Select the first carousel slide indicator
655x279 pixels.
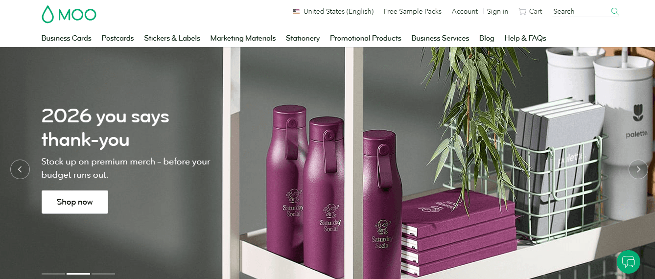pos(53,274)
